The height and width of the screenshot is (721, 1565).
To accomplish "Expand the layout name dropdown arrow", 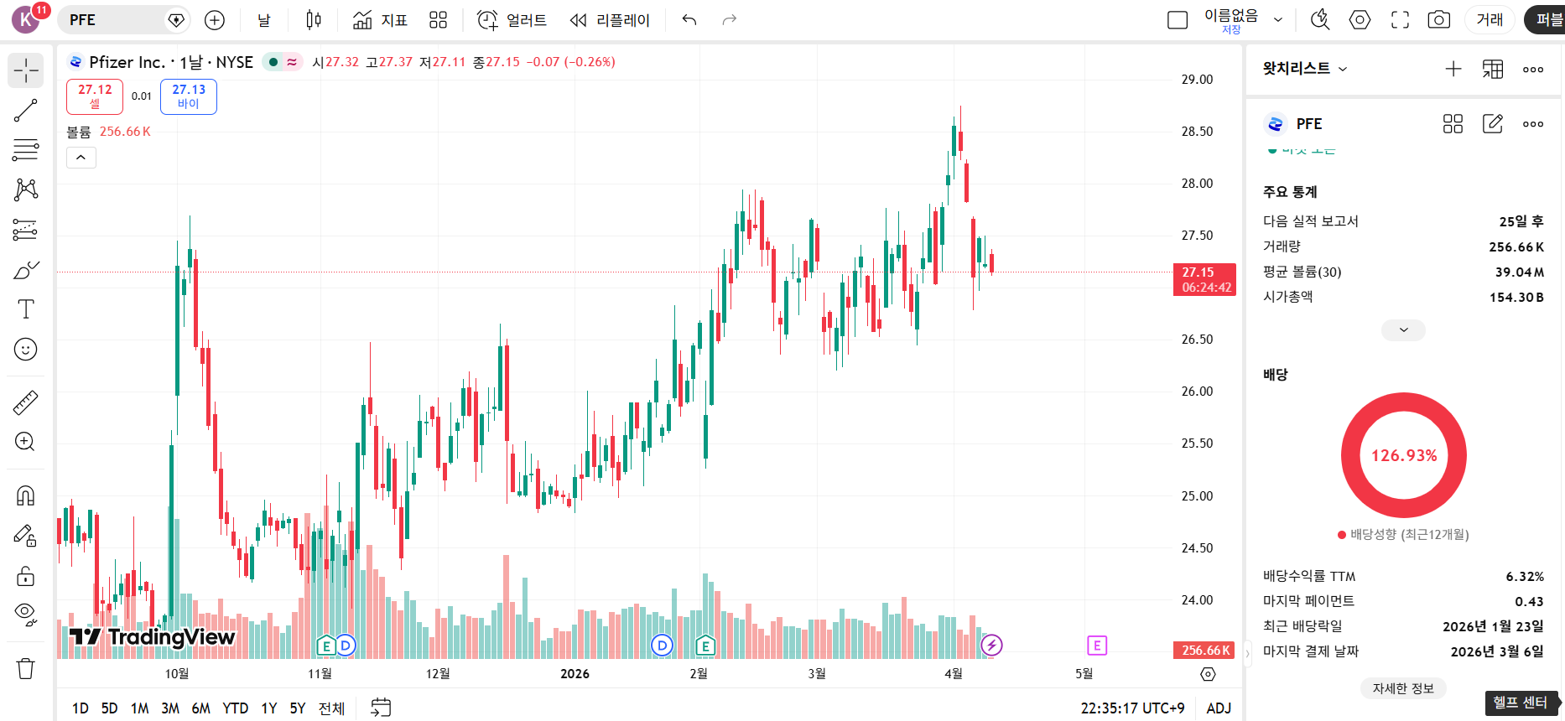I will (1278, 20).
